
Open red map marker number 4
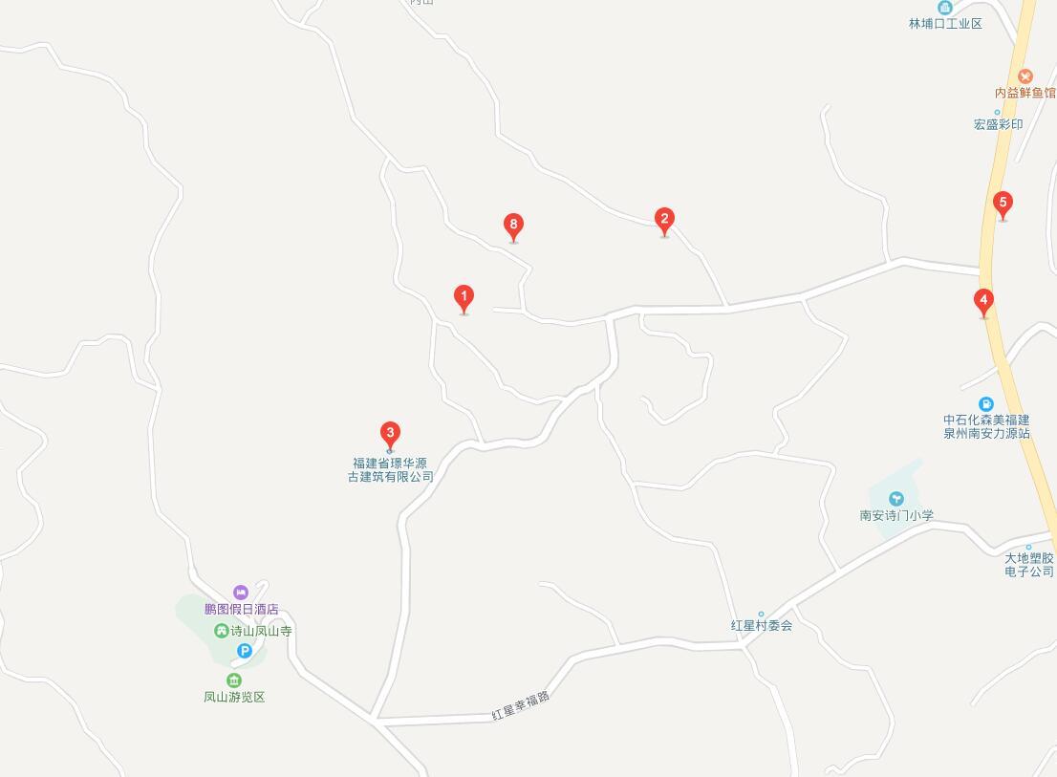pyautogui.click(x=983, y=303)
